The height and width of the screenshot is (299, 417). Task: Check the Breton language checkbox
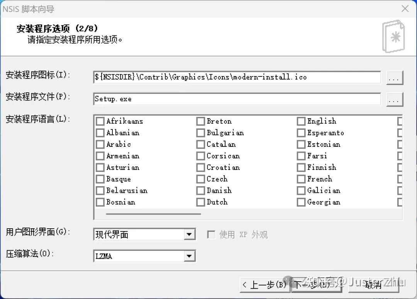[201, 121]
